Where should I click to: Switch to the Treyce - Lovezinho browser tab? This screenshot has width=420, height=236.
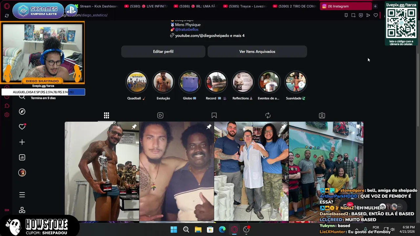click(x=245, y=6)
